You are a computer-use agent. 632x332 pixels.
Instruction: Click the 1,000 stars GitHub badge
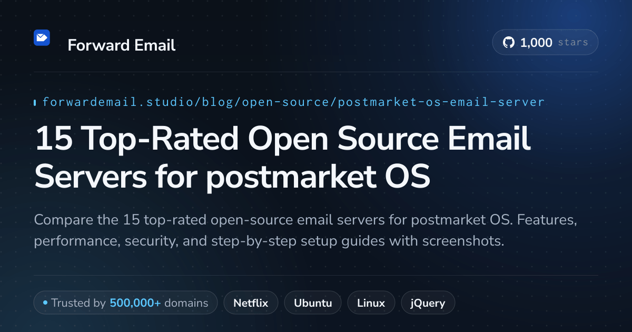coord(545,43)
